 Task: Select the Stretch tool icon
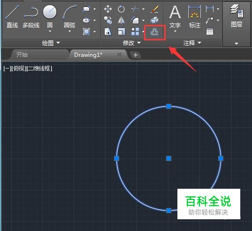pyautogui.click(x=108, y=31)
